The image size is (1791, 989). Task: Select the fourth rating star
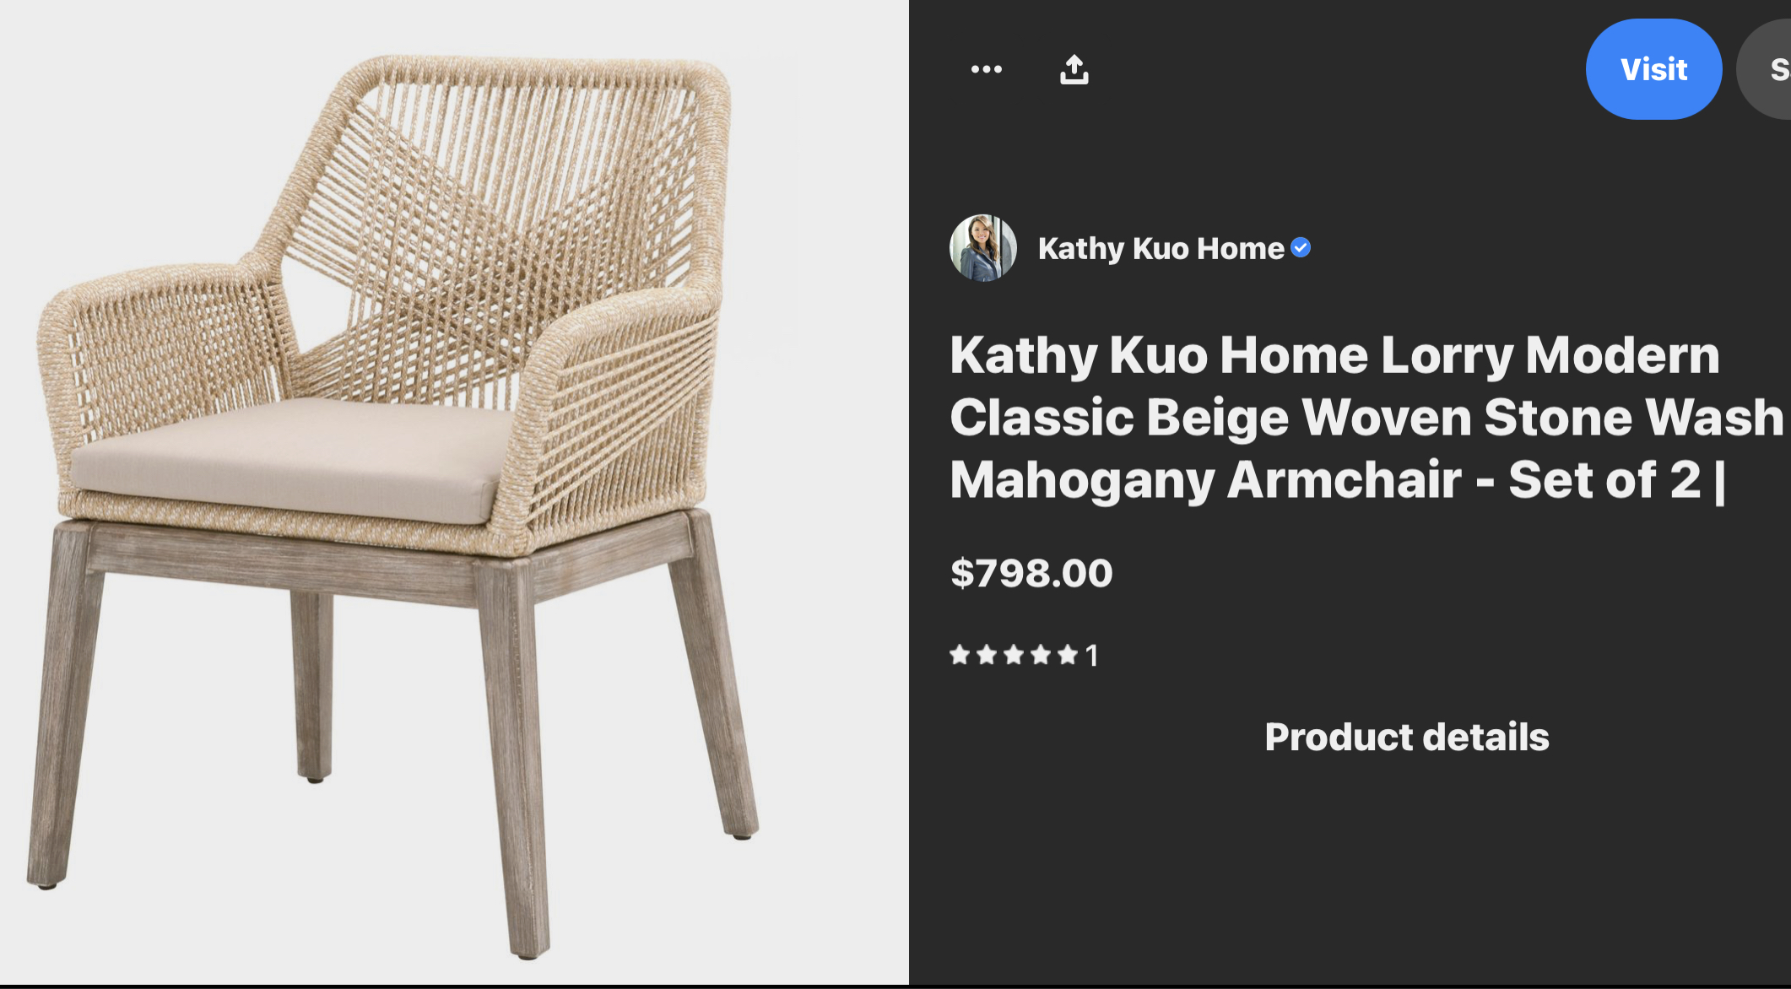click(1041, 655)
